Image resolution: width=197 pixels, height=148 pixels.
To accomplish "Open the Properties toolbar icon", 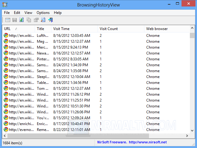I will (x=36, y=20).
